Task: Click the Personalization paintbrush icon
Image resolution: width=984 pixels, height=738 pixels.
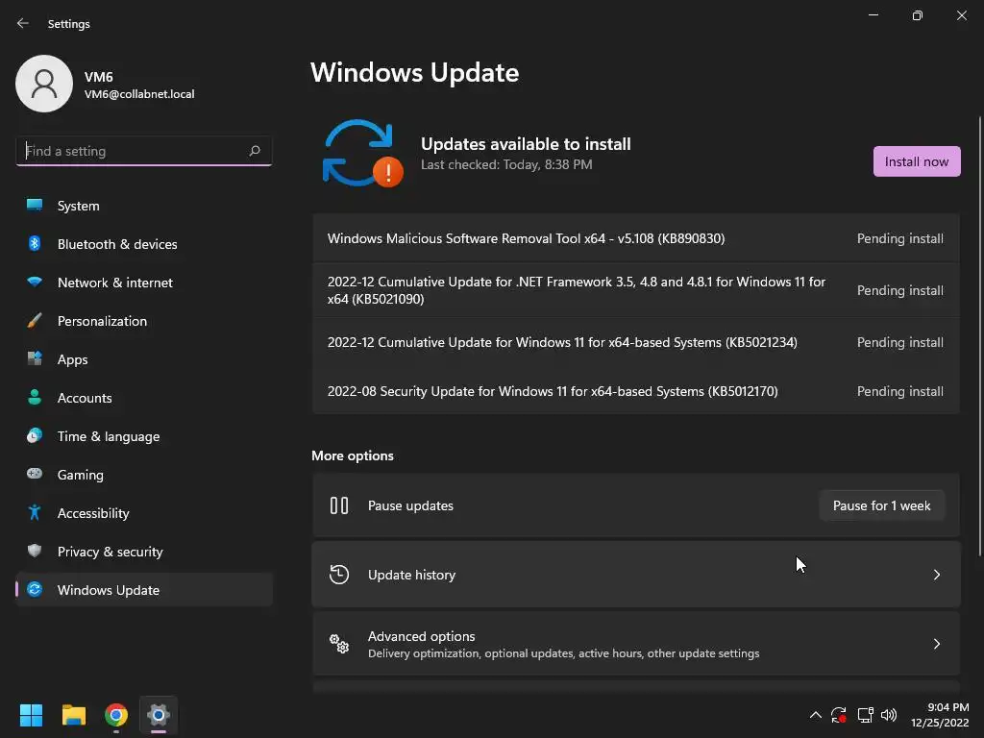Action: click(35, 321)
